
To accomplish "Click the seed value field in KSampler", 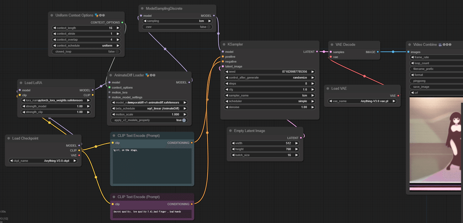I will click(270, 72).
